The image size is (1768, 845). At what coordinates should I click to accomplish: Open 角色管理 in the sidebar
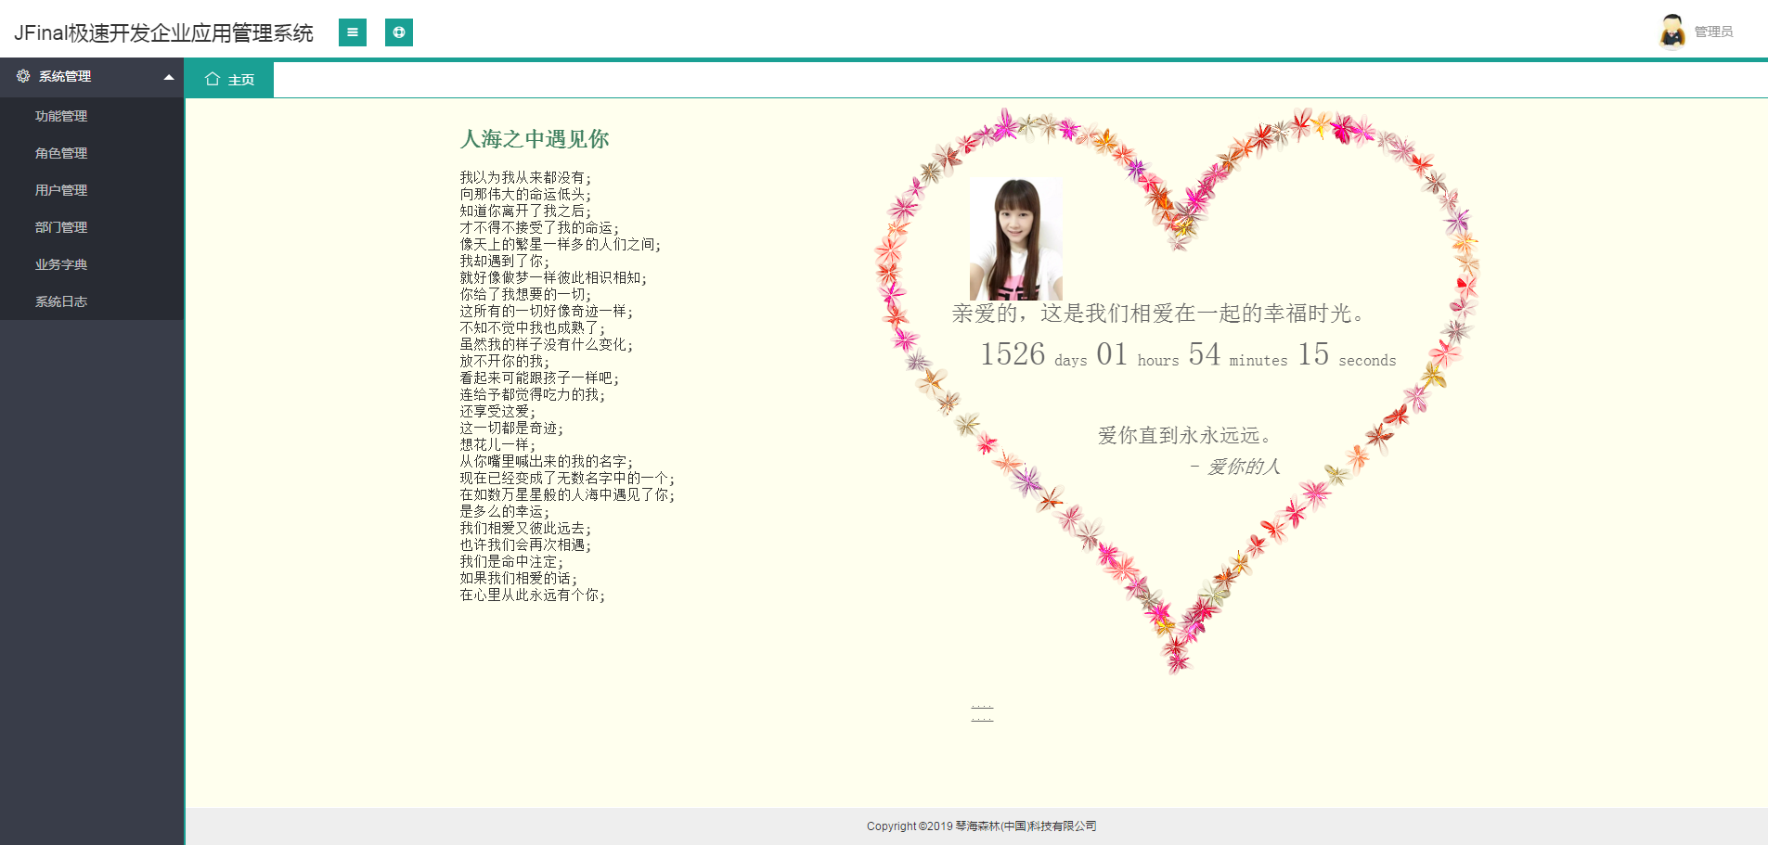[x=60, y=153]
